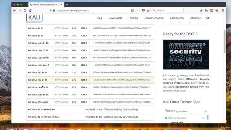Open the downloads arrow panel
The height and width of the screenshot is (130, 231).
click(x=201, y=10)
